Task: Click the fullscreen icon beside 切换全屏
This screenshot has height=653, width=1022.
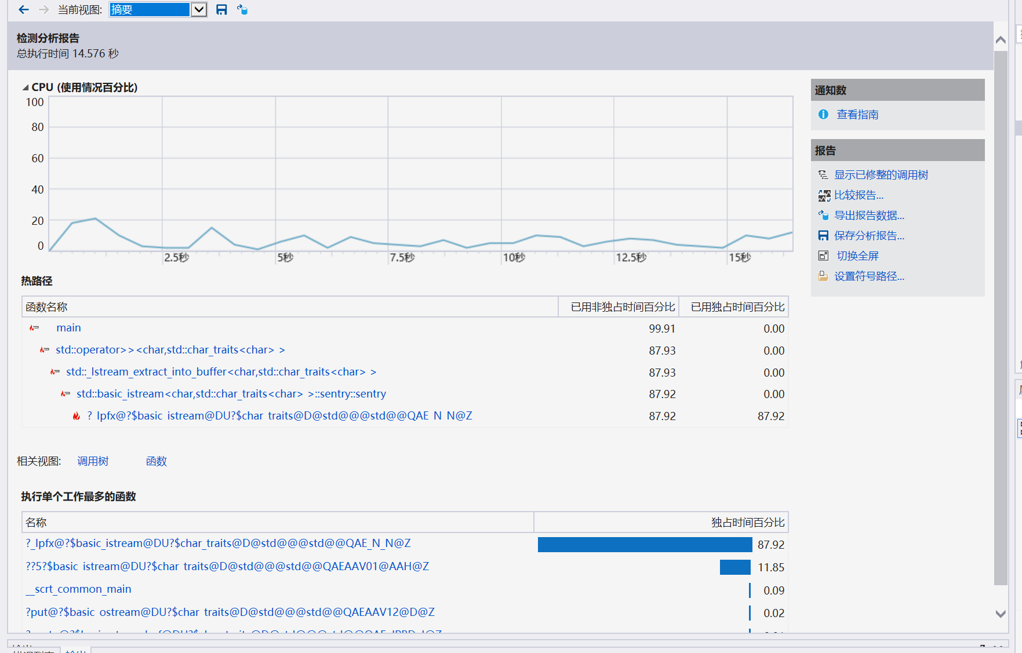Action: (x=823, y=256)
